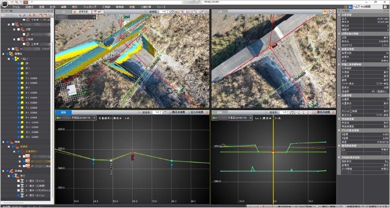Screen dimensions: 390x208
Task: Click the 縮尺率 value field in left profile
Action: click(x=157, y=112)
